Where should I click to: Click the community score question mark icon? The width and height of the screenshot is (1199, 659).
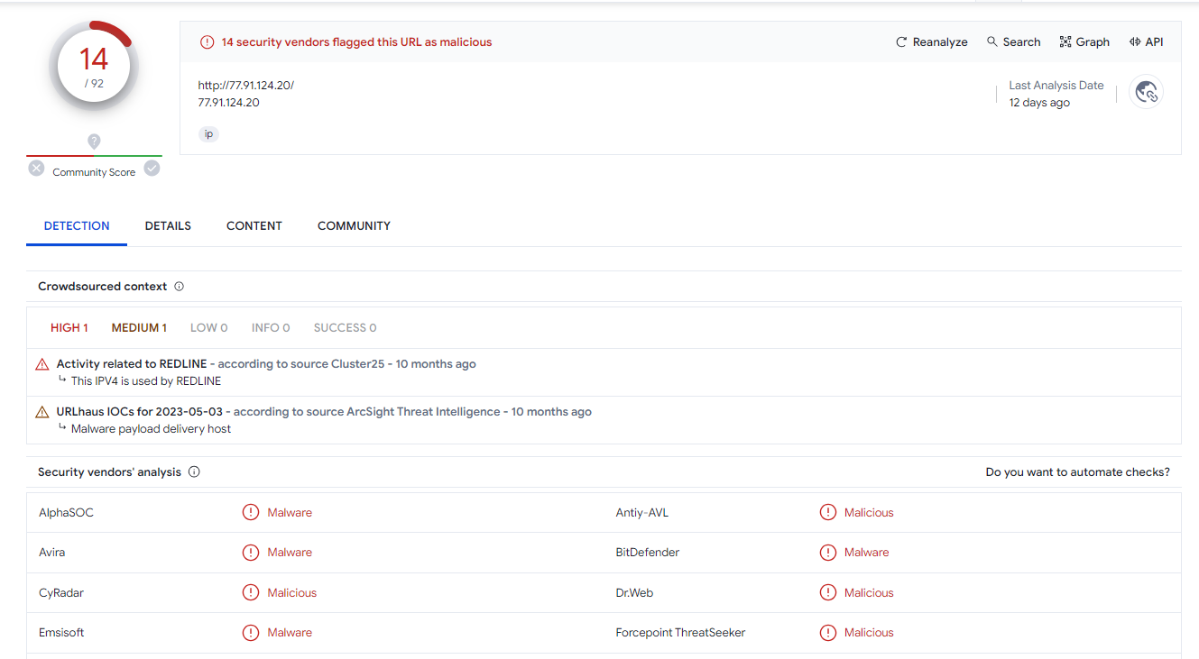click(94, 142)
